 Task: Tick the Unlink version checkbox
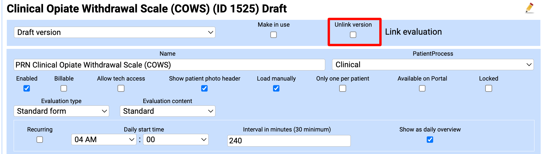[x=353, y=35]
